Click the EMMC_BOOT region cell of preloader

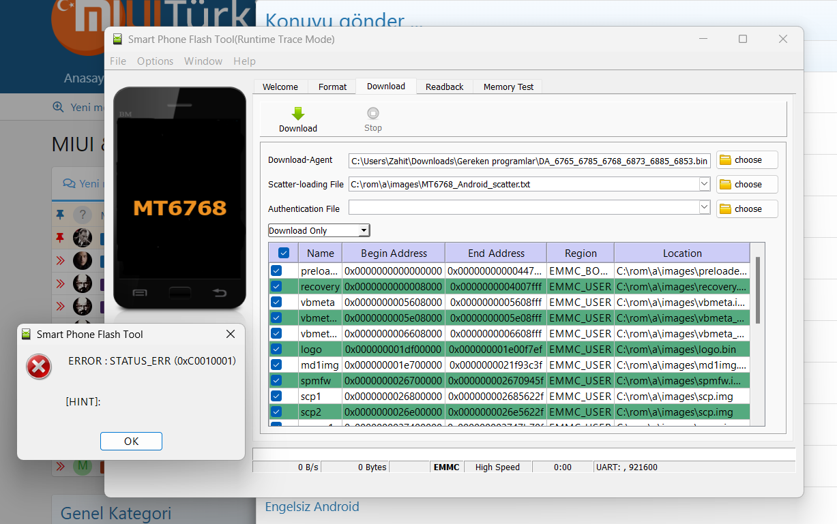[x=581, y=271]
